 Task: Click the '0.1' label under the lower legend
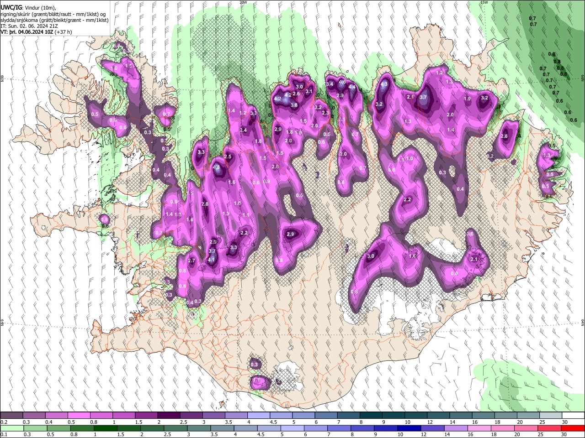tap(4, 435)
